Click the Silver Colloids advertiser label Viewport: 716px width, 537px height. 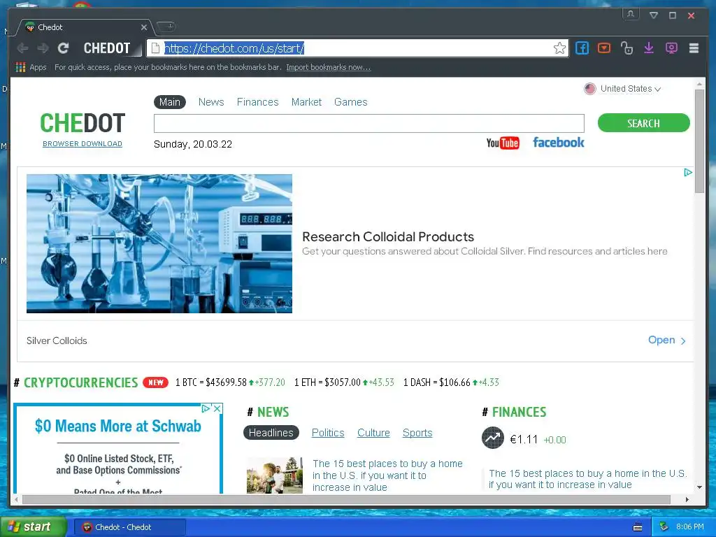click(x=57, y=341)
